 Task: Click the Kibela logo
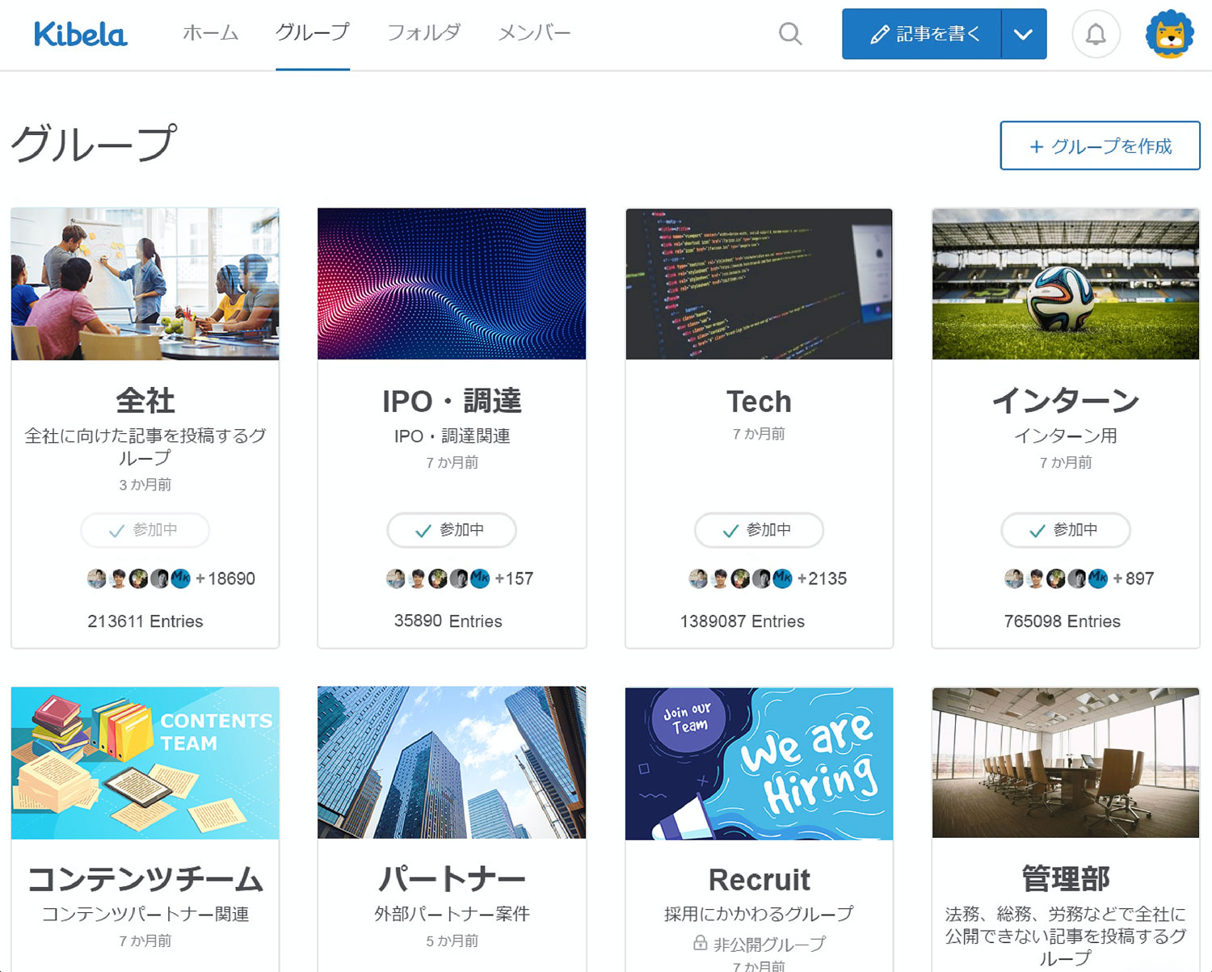pyautogui.click(x=79, y=34)
